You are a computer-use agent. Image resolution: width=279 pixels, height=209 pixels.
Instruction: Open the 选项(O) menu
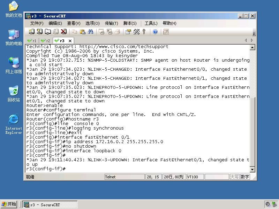click(x=92, y=23)
